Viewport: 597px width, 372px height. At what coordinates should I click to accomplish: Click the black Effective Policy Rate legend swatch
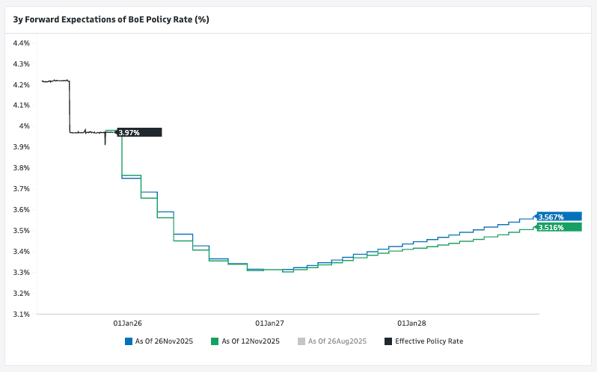click(x=388, y=341)
